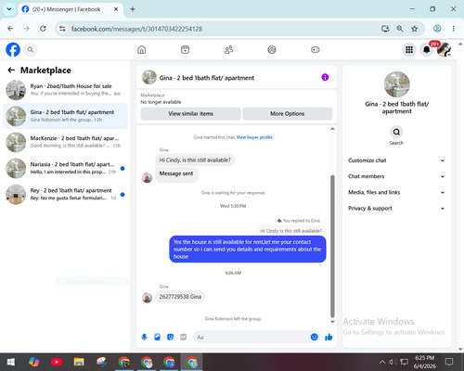This screenshot has width=464, height=371.
Task: Attach a file with the image icon
Action: [x=157, y=337]
